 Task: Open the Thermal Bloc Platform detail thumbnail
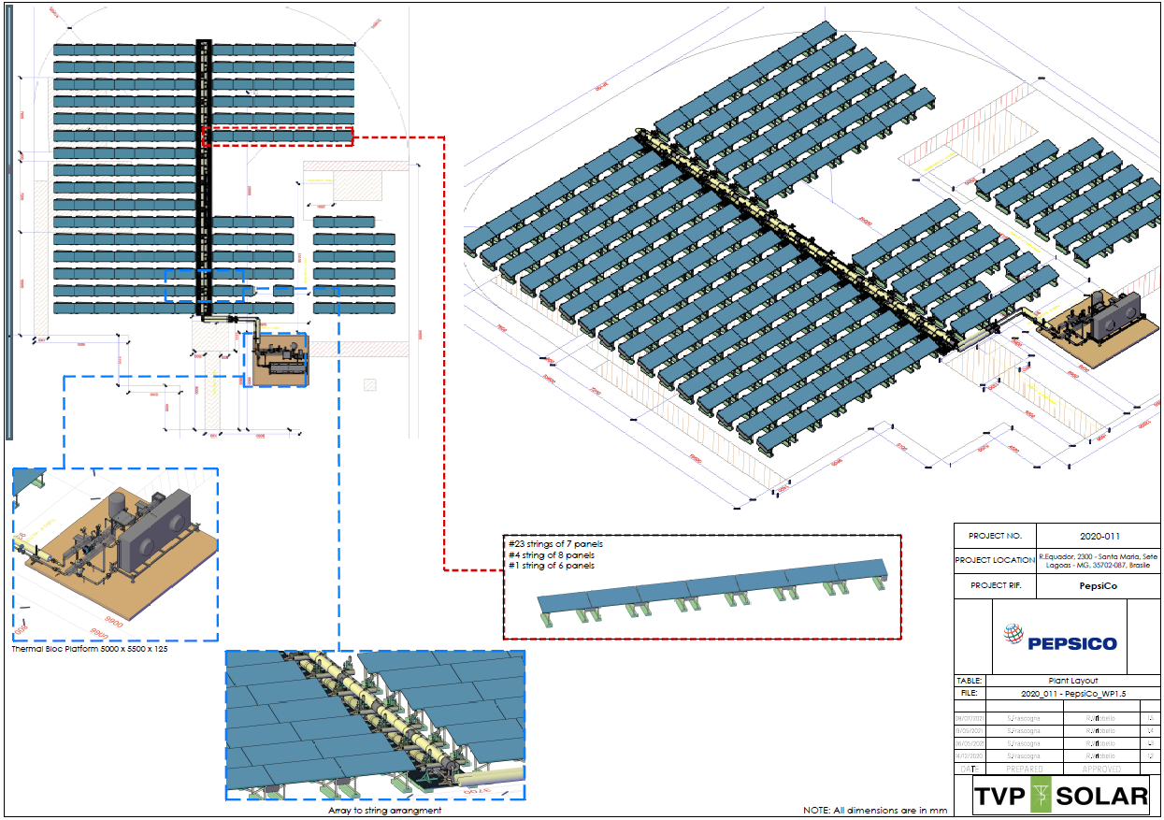coord(115,554)
